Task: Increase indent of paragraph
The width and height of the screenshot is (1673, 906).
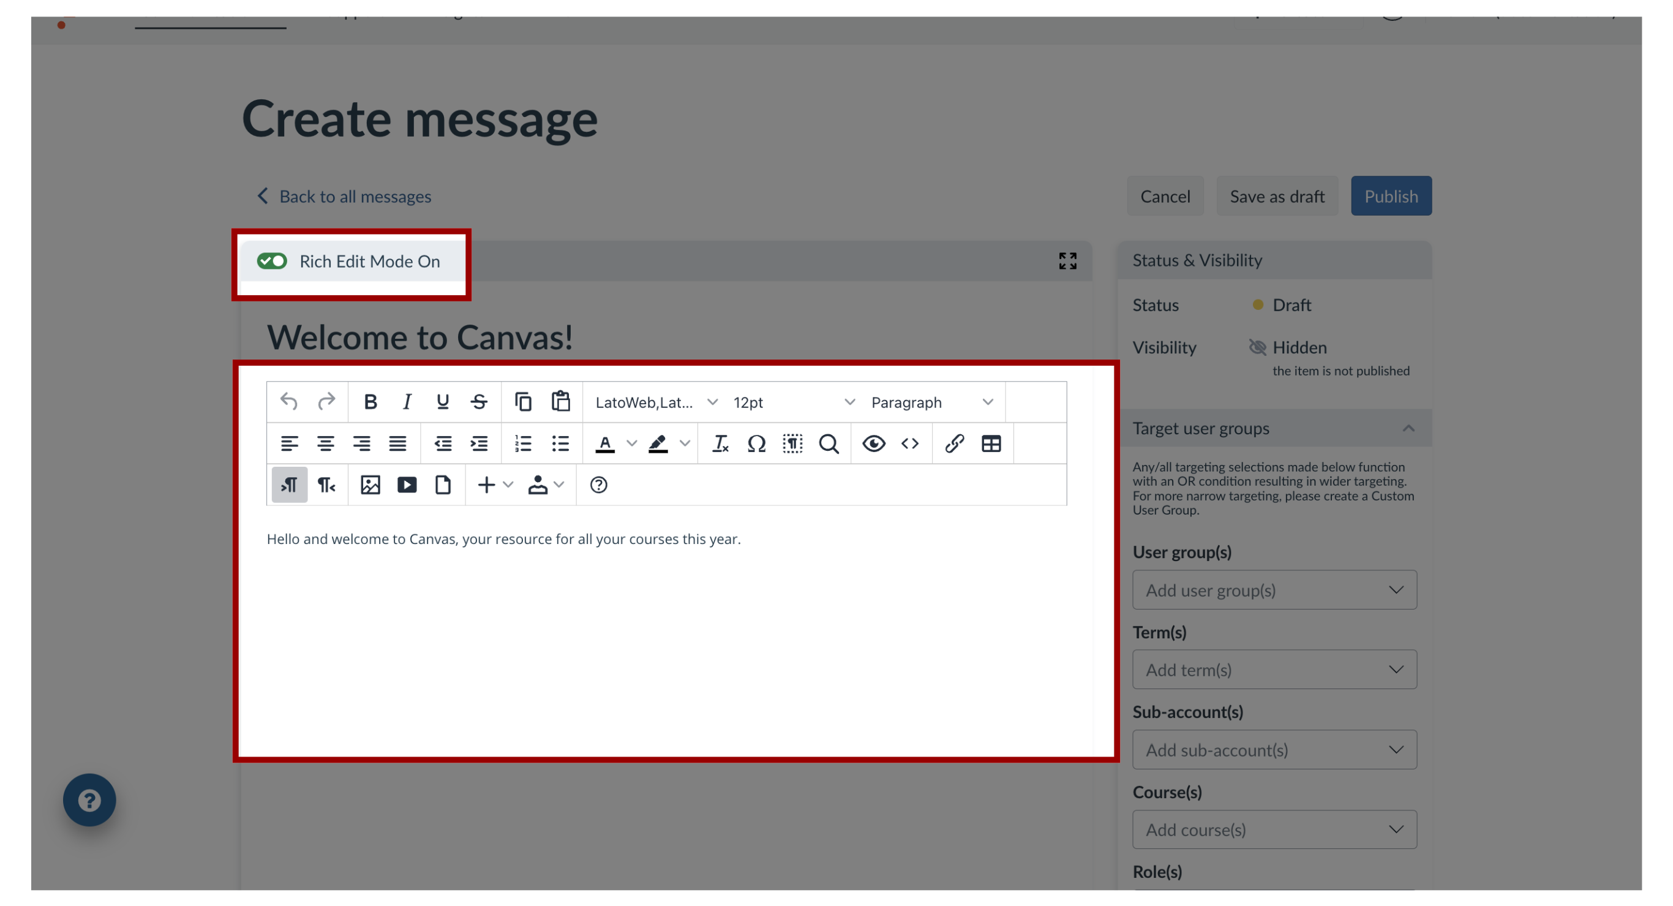Action: (479, 444)
